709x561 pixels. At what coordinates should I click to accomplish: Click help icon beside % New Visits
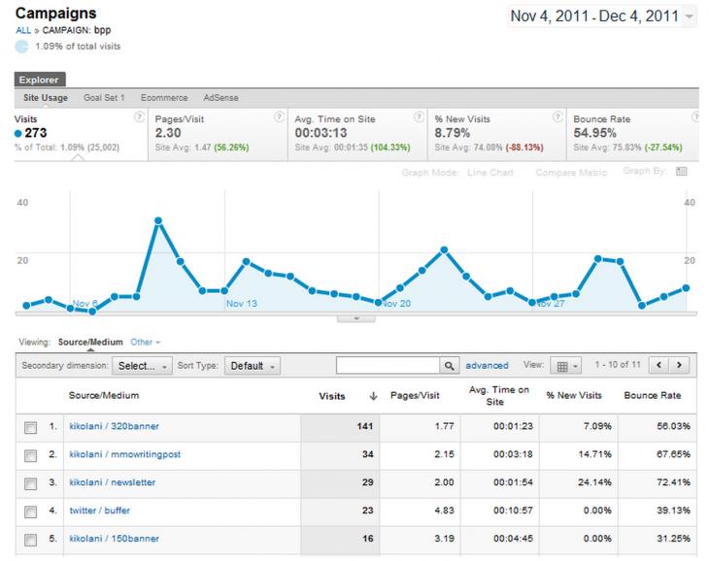click(558, 117)
